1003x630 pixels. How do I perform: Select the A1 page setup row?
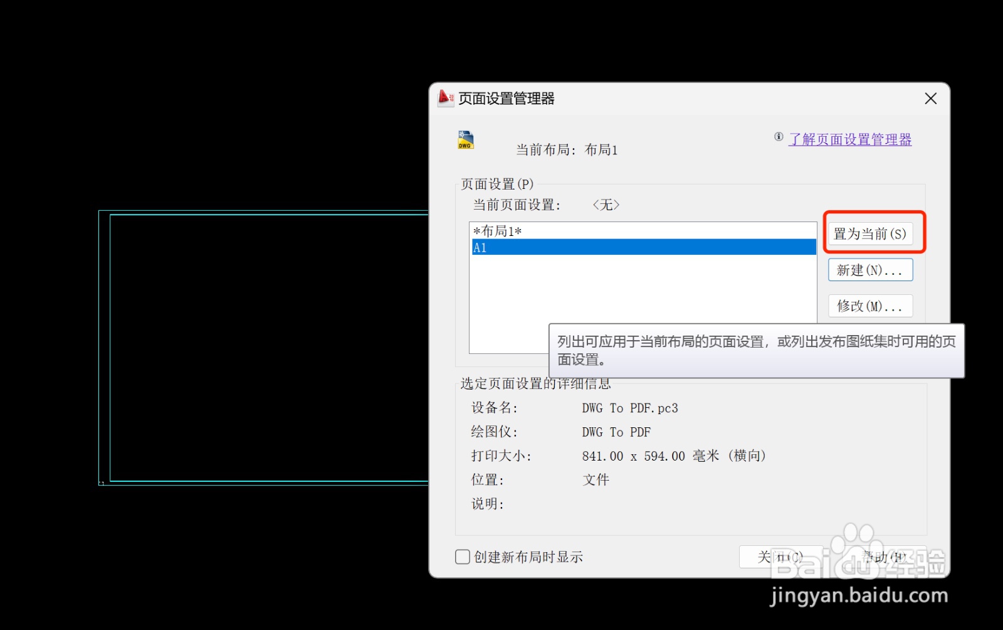pos(644,247)
